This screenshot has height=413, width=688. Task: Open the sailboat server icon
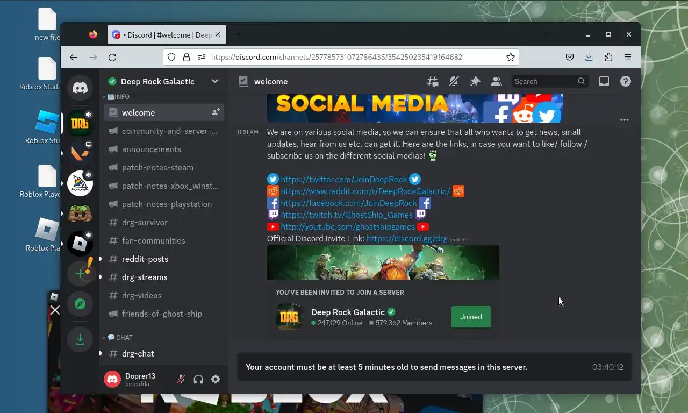pos(80,184)
